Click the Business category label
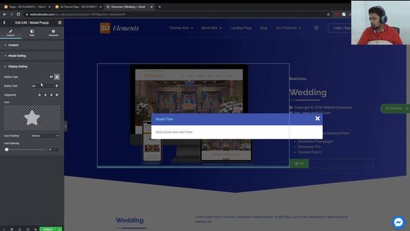 [x=297, y=78]
